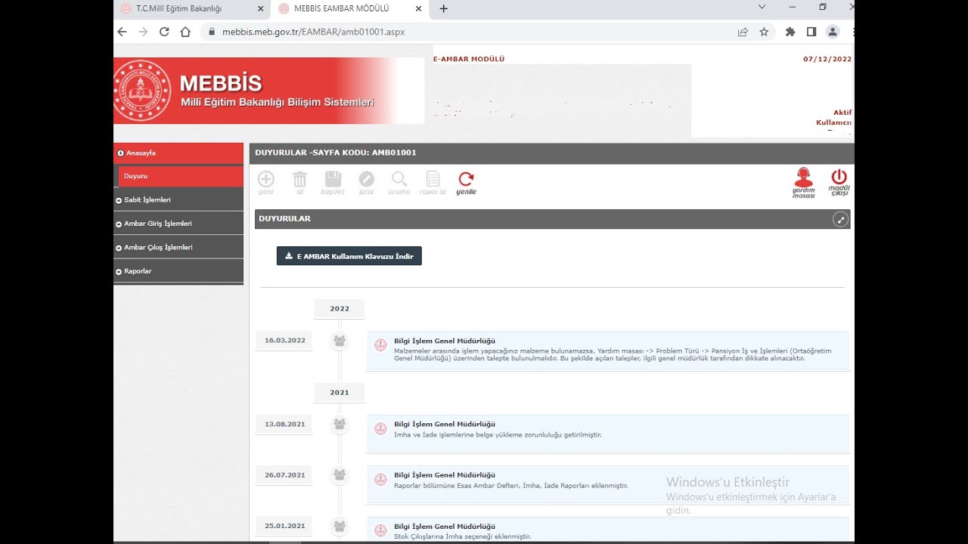Click the ministry emblem in 13.08.2021 announcement
This screenshot has height=544, width=968.
(380, 428)
